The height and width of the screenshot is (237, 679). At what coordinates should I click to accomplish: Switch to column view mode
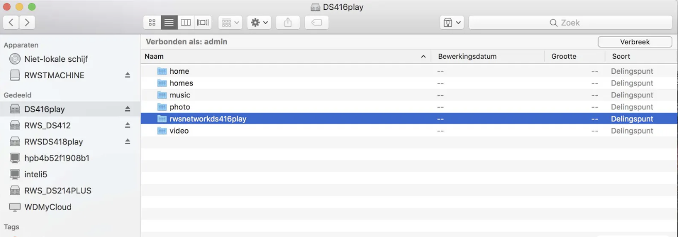(185, 23)
